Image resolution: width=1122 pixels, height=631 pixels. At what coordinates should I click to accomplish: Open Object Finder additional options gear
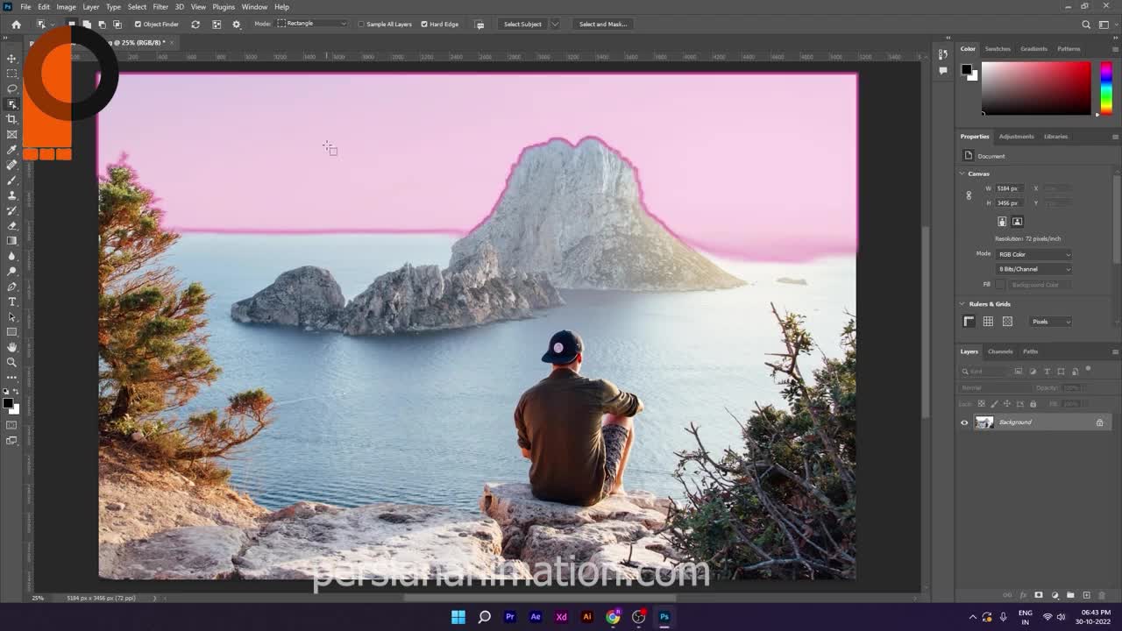tap(237, 25)
